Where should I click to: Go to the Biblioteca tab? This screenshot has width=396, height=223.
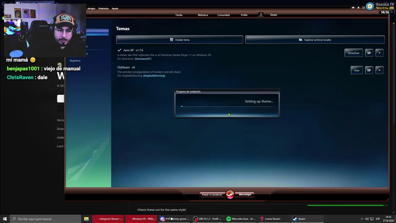point(203,15)
